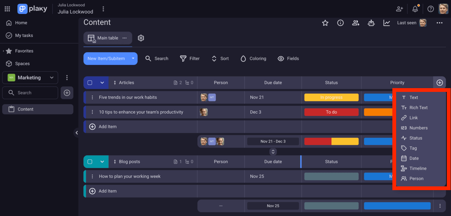The width and height of the screenshot is (451, 216).
Task: Open the board automations robot icon
Action: point(371,23)
